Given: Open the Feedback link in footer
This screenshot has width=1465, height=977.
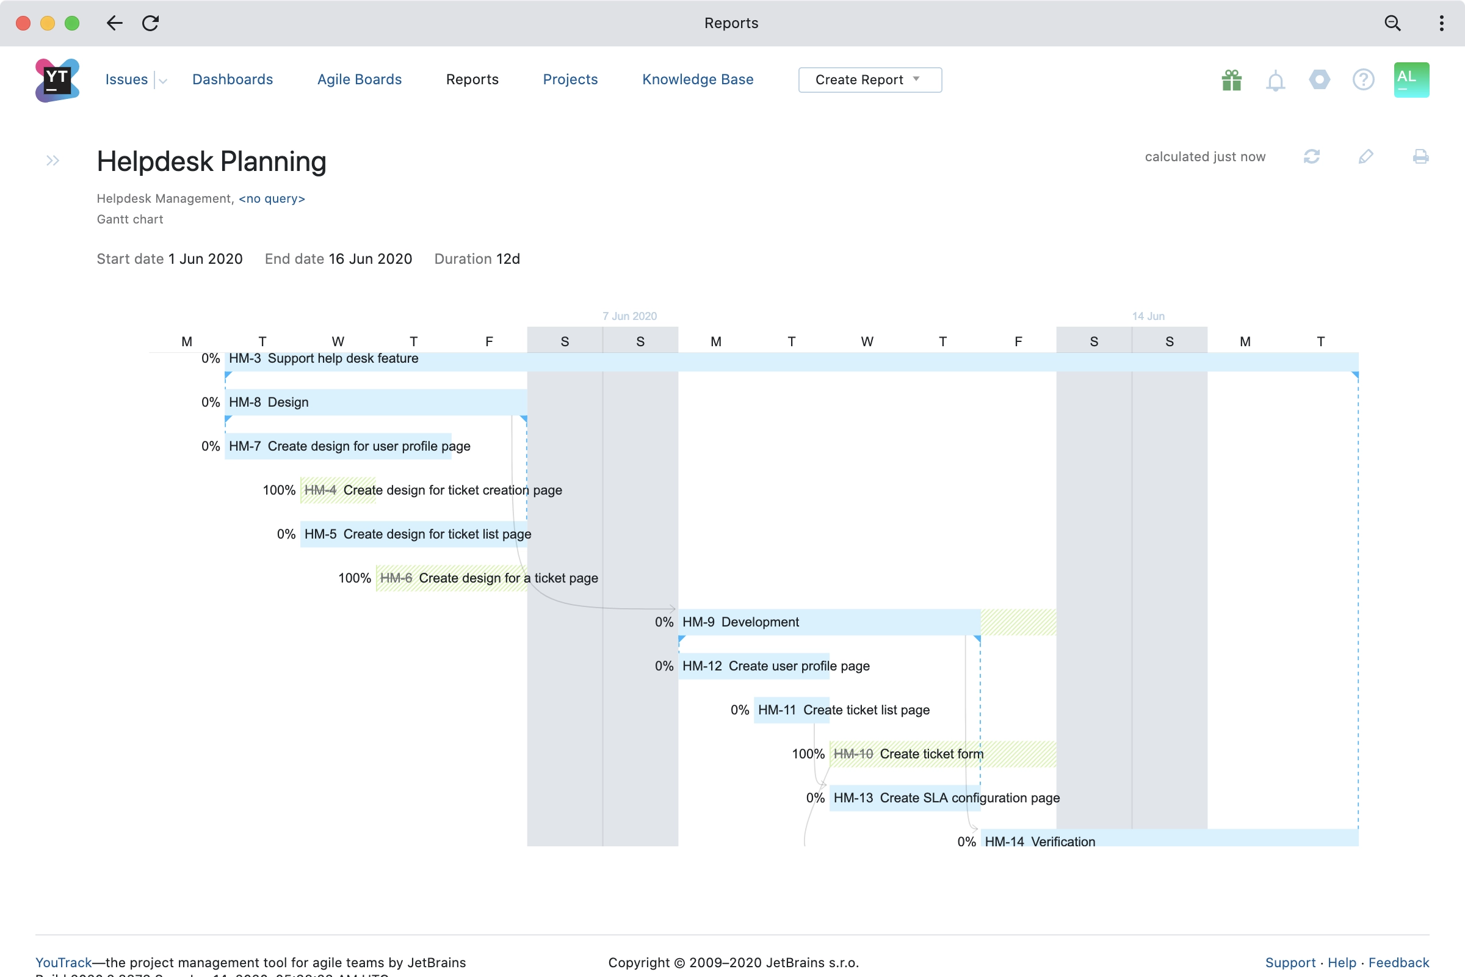Looking at the screenshot, I should tap(1398, 962).
